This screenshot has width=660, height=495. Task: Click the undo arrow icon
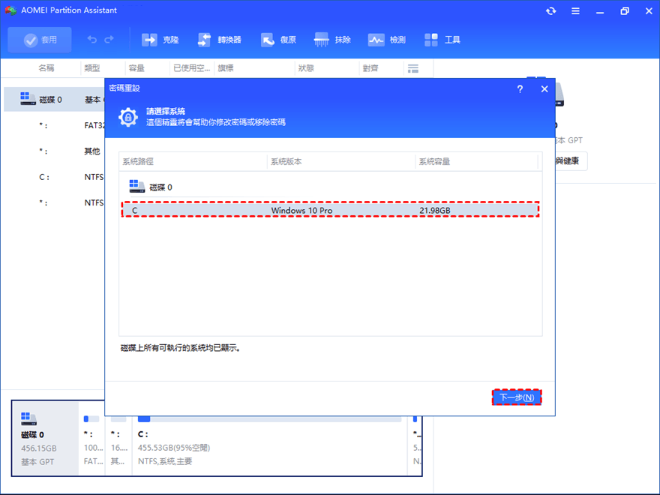tap(92, 40)
